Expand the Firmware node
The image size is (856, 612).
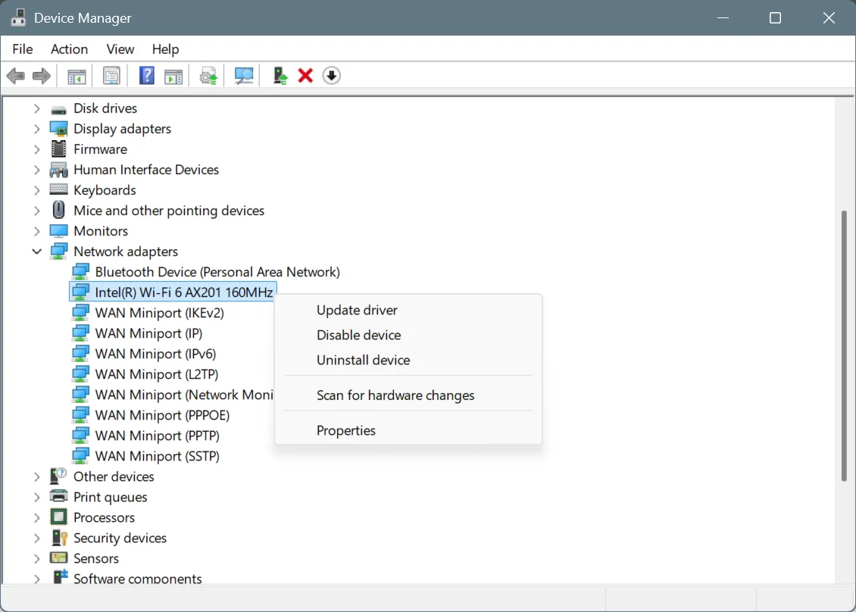pyautogui.click(x=36, y=149)
